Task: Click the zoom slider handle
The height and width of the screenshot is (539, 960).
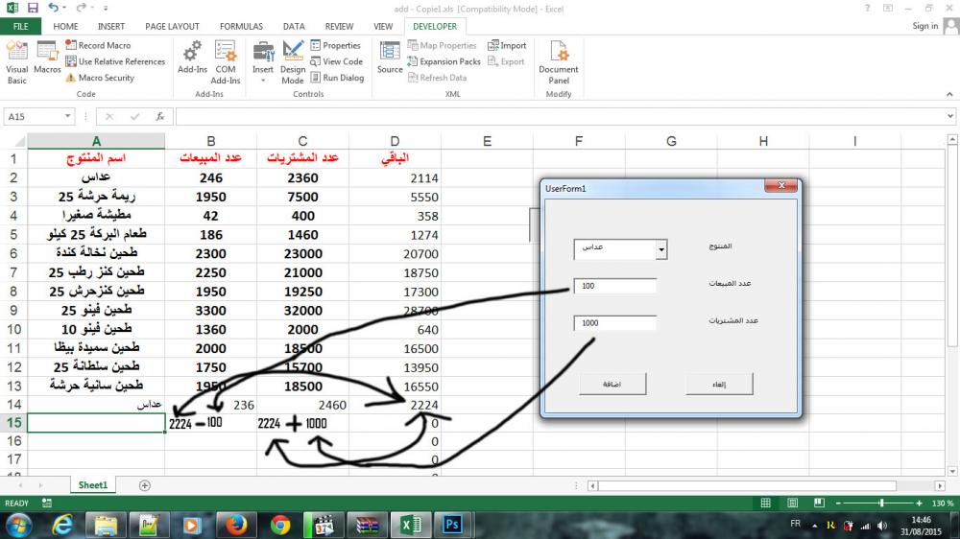Action: 881,504
